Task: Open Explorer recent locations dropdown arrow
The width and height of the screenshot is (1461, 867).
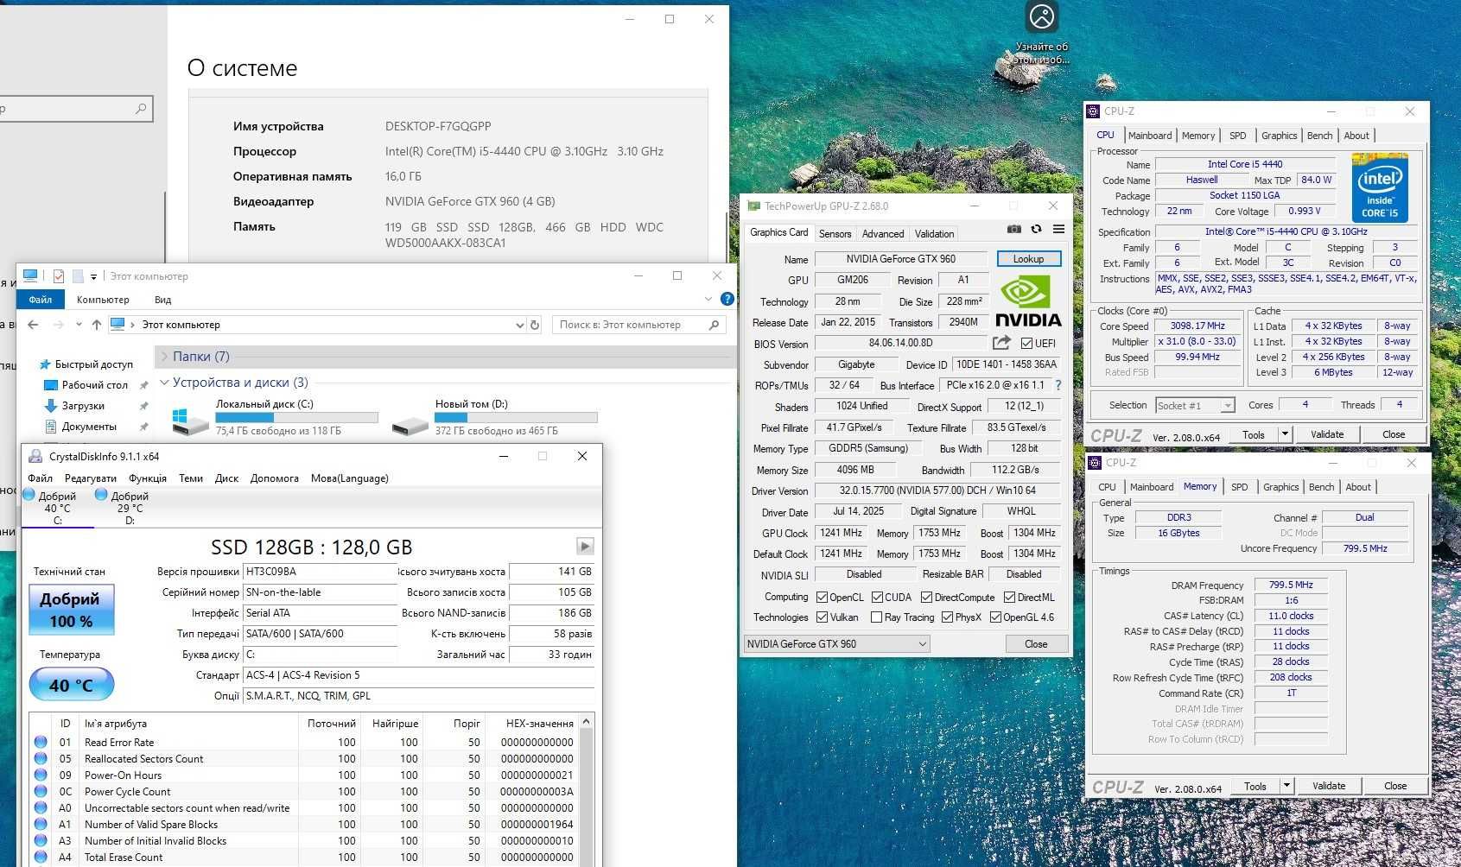Action: pyautogui.click(x=78, y=326)
